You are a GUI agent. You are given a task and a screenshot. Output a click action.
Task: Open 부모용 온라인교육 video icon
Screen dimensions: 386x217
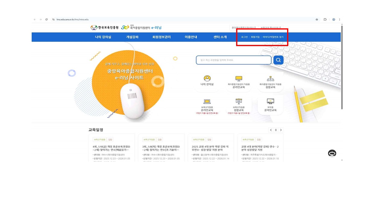point(270,102)
